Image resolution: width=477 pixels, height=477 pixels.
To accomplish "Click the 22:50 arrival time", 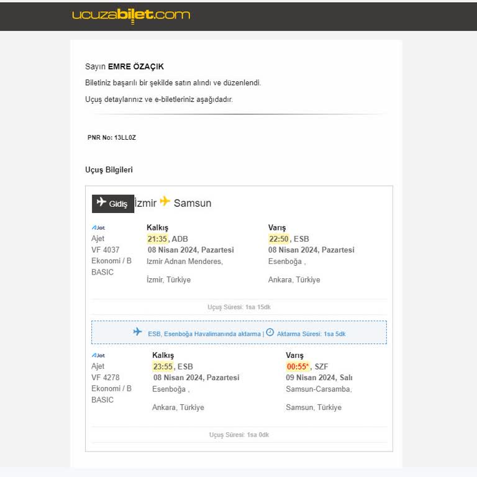I will pos(279,239).
